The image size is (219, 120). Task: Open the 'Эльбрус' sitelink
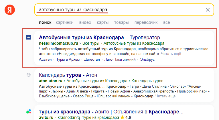click(x=147, y=60)
